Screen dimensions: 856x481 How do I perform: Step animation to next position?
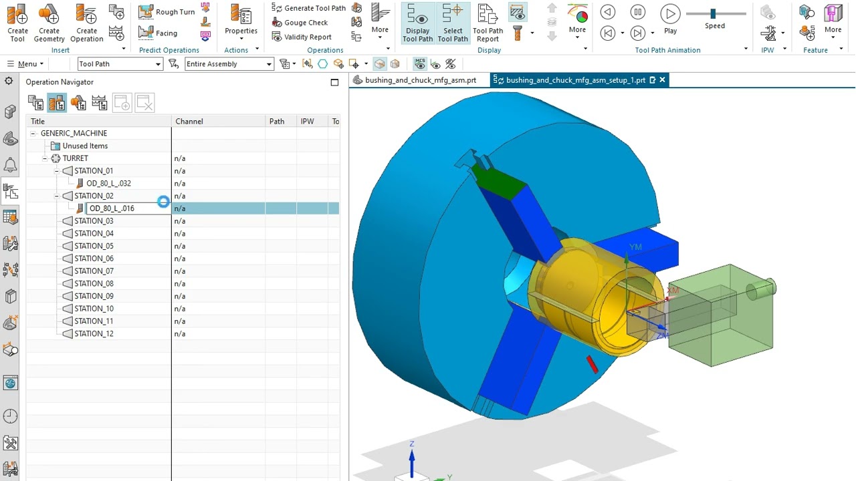pyautogui.click(x=638, y=33)
